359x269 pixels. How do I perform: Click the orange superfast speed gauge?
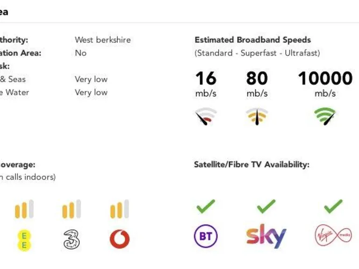coord(257,117)
